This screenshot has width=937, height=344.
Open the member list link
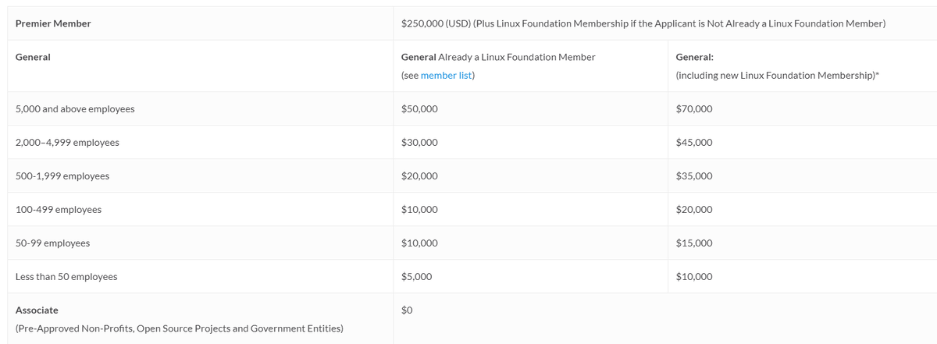click(x=447, y=76)
